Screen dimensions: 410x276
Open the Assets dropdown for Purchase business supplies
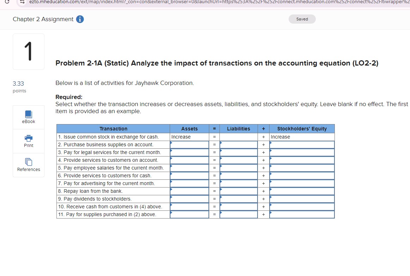[x=189, y=145]
